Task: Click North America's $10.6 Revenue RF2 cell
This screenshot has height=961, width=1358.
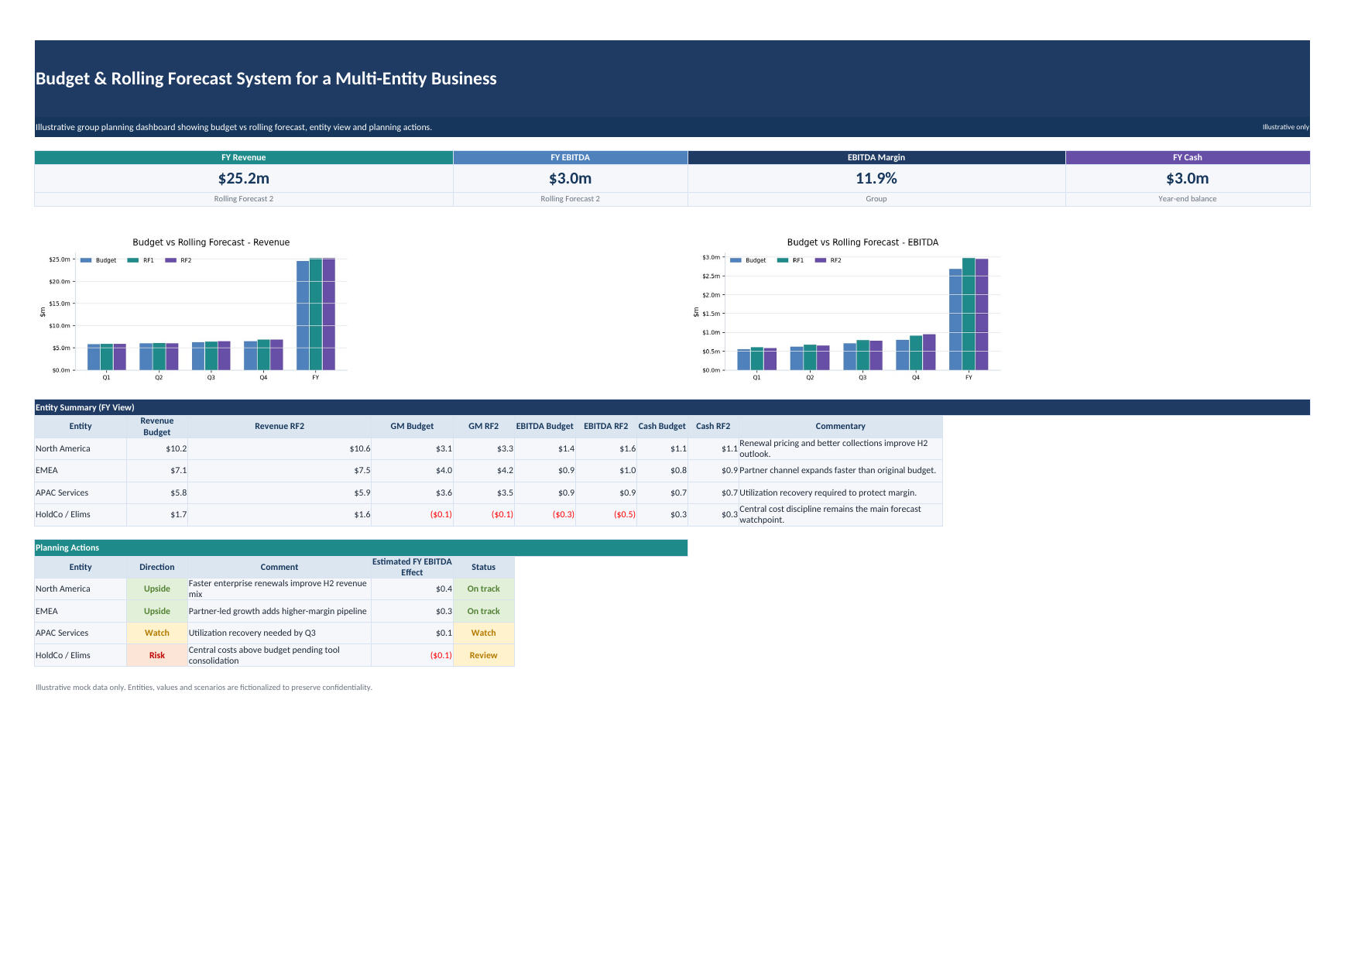Action: (279, 449)
